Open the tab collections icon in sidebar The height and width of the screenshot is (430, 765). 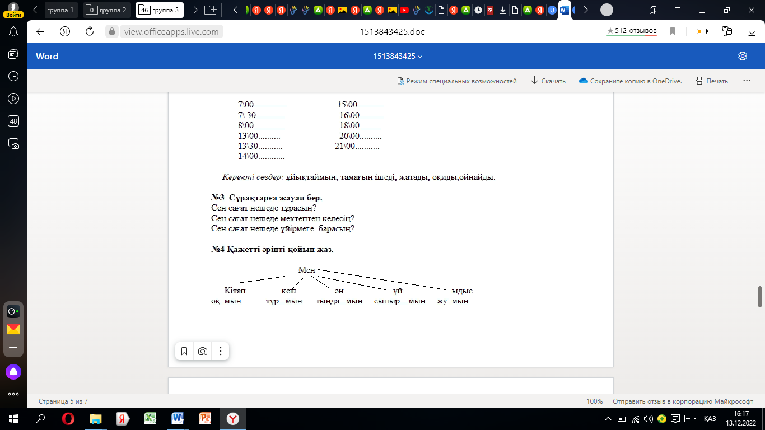(x=13, y=54)
